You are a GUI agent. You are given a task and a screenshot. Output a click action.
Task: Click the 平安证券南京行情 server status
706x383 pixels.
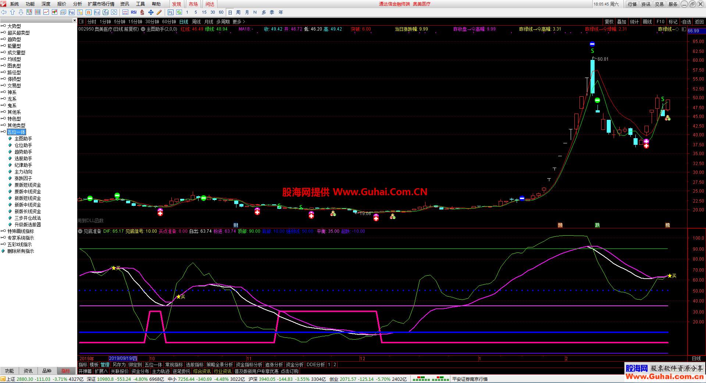click(x=470, y=379)
